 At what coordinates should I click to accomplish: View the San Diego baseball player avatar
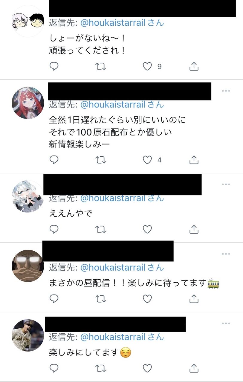pyautogui.click(x=28, y=335)
